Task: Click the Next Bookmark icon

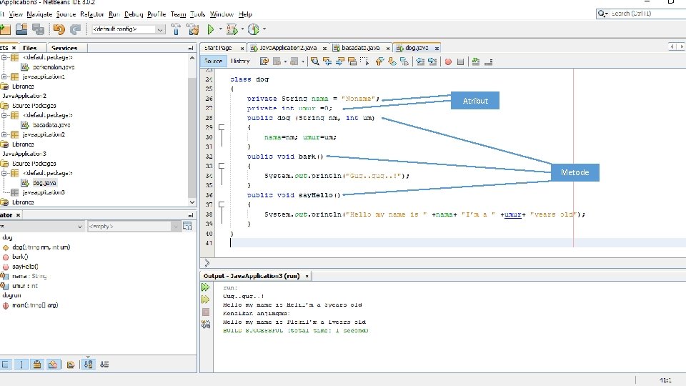Action: 392,61
